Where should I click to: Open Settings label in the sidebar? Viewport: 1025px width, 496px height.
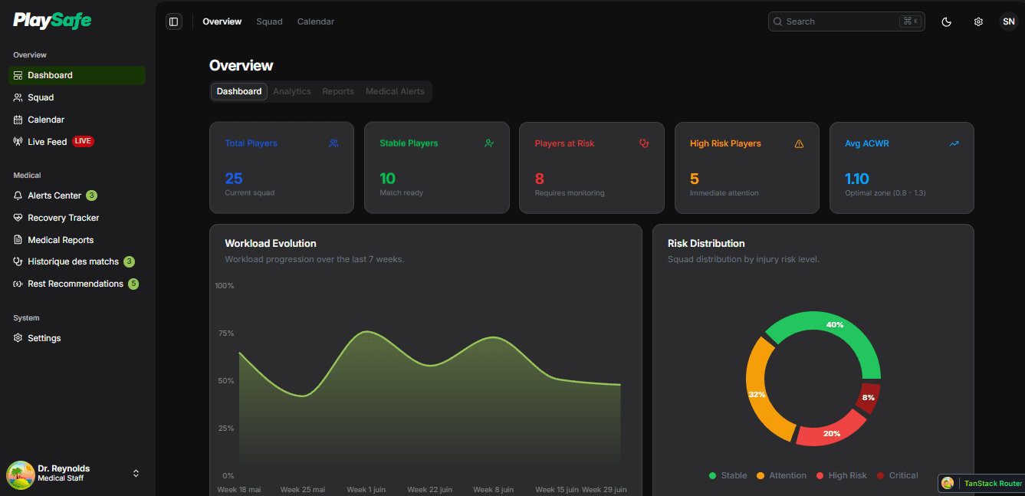[44, 338]
